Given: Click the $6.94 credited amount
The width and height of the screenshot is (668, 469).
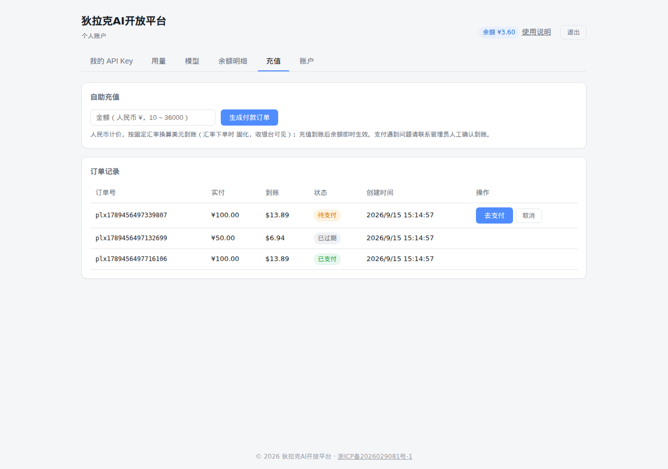Looking at the screenshot, I should pyautogui.click(x=275, y=238).
